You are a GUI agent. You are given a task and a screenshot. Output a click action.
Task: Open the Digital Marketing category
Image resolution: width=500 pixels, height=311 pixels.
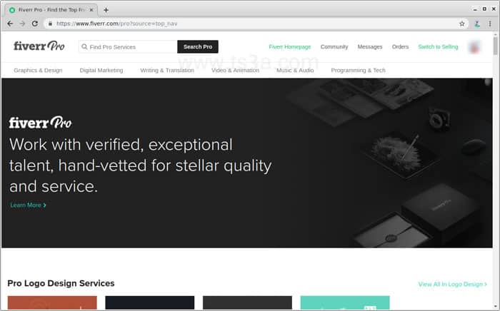pos(101,71)
